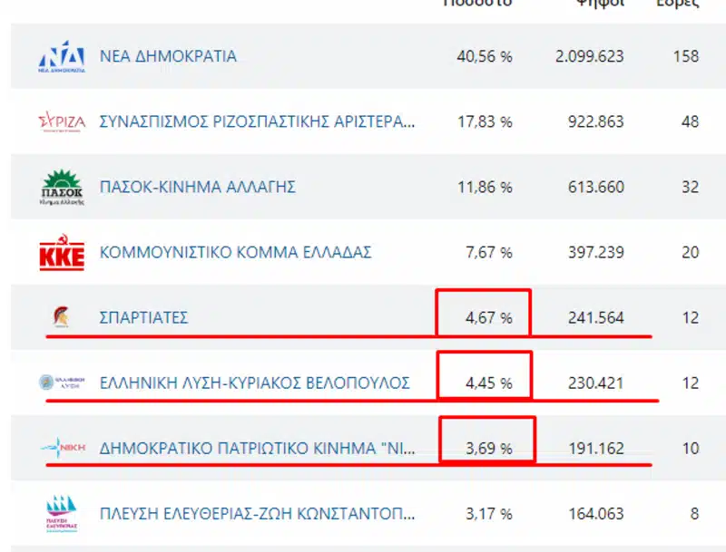Image resolution: width=726 pixels, height=552 pixels.
Task: Click the Ελληνική Λύση round logo
Action: [x=63, y=383]
